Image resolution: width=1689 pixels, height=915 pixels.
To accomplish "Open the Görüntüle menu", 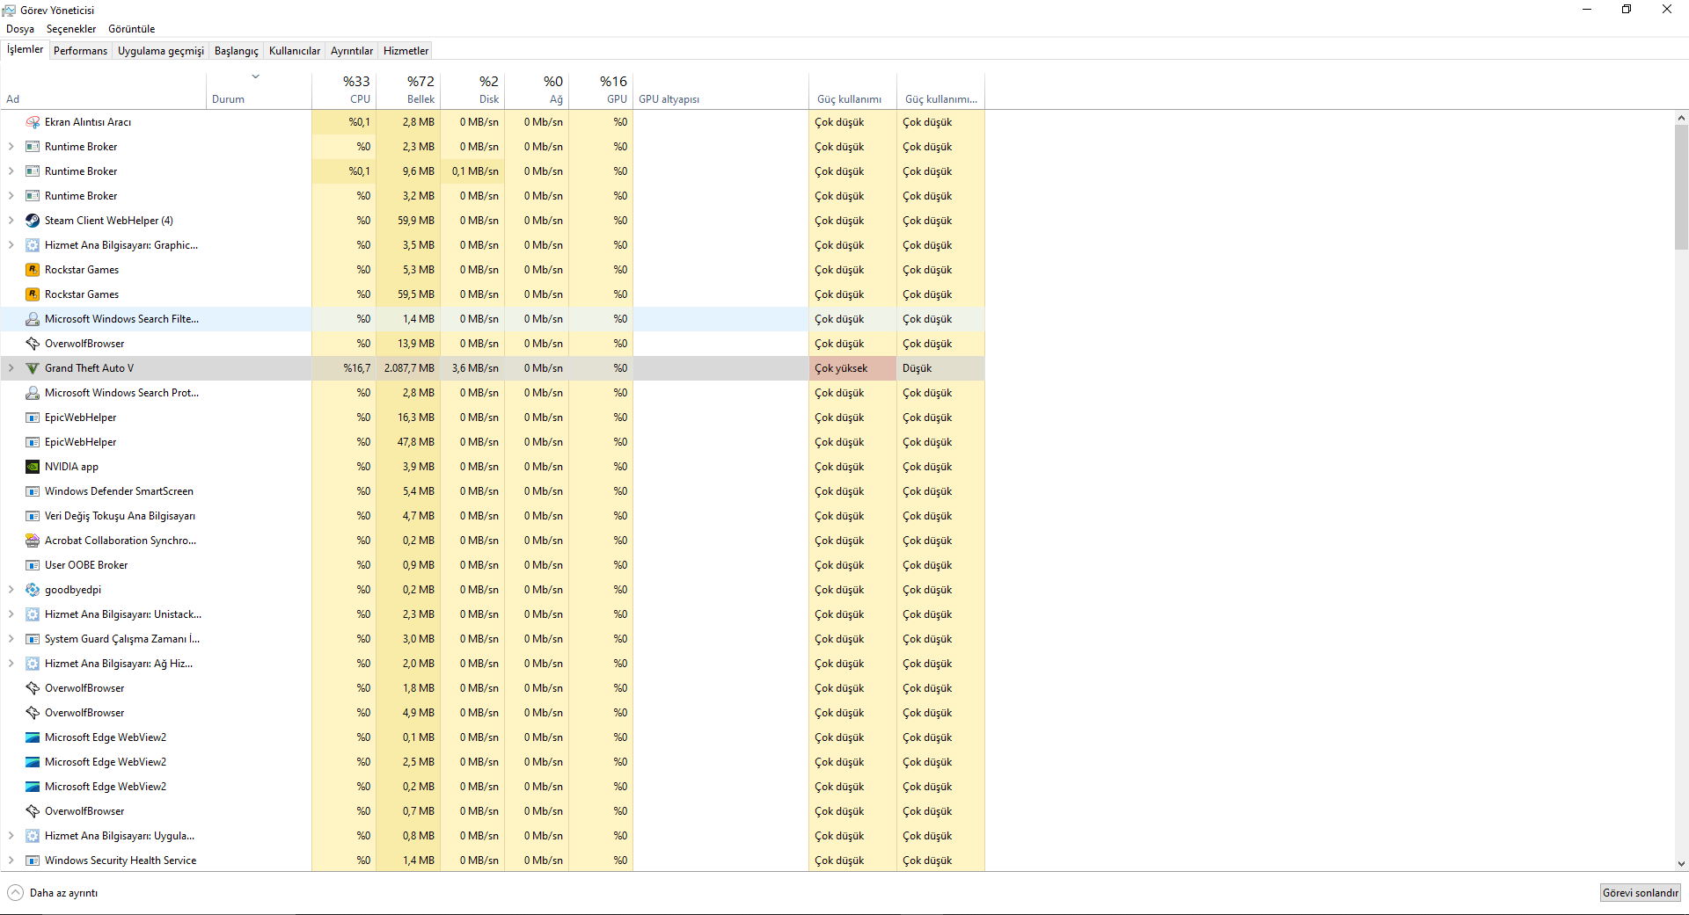I will tap(132, 29).
